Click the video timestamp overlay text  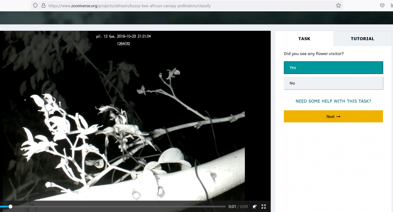123,36
